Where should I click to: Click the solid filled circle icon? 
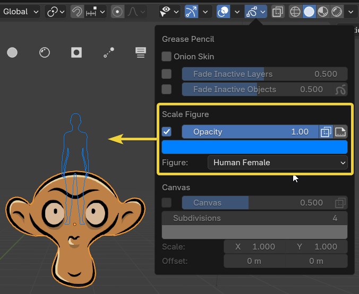coord(12,52)
